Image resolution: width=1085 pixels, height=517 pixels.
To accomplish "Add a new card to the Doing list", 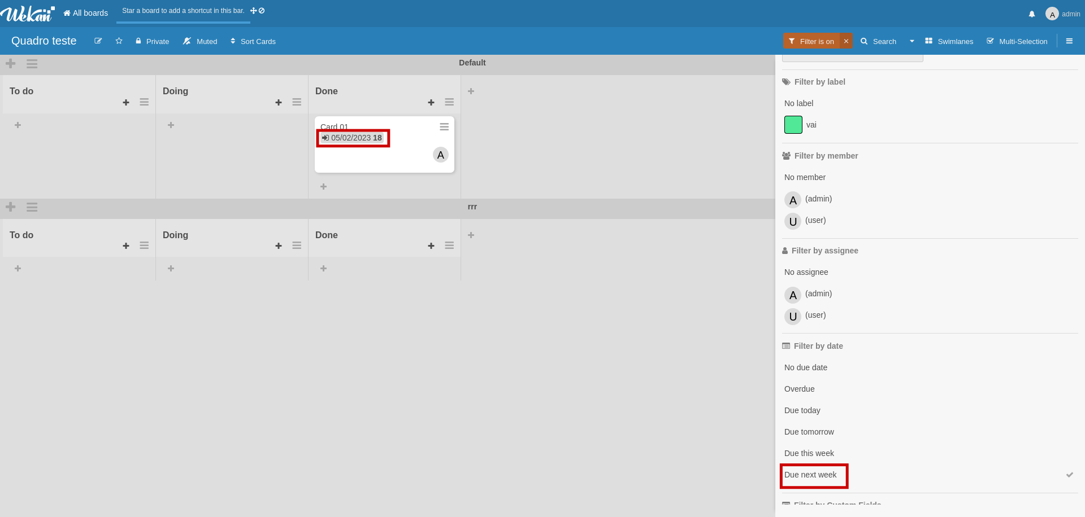I will (279, 102).
